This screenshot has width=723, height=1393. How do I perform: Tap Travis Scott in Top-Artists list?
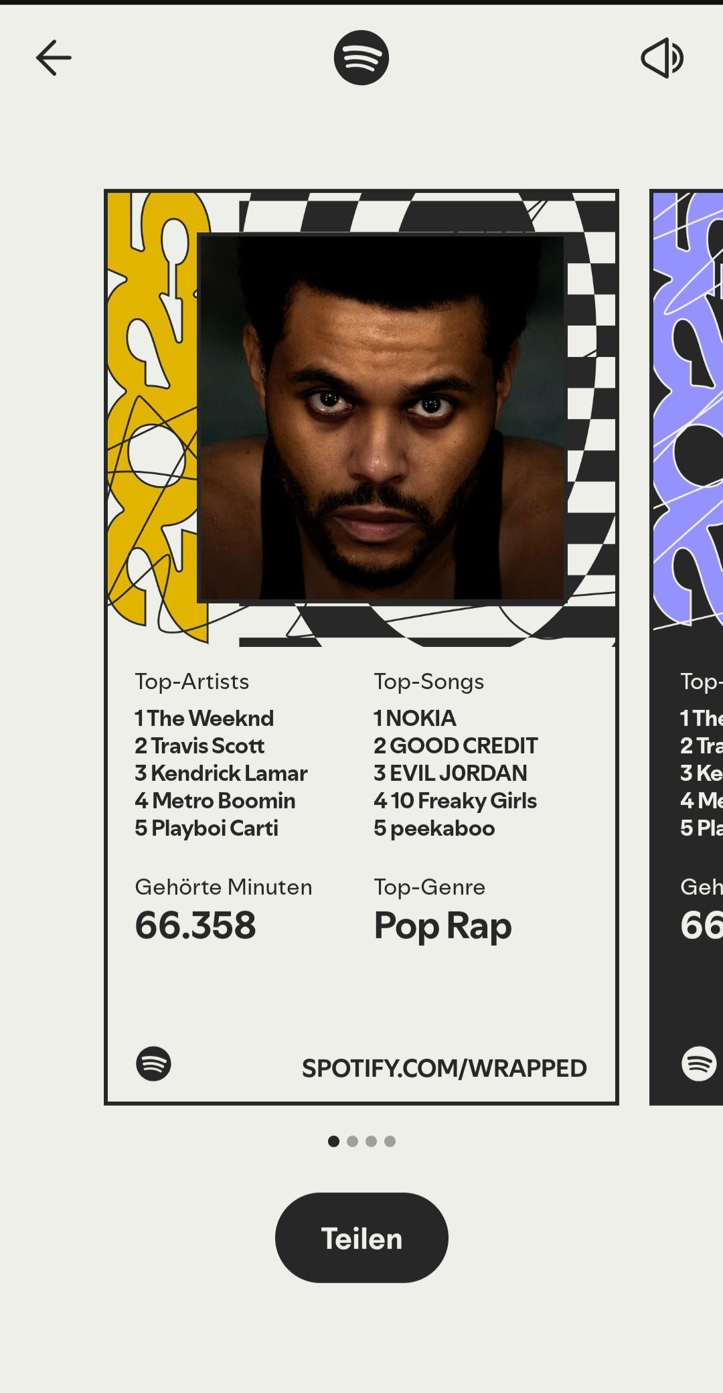(199, 746)
